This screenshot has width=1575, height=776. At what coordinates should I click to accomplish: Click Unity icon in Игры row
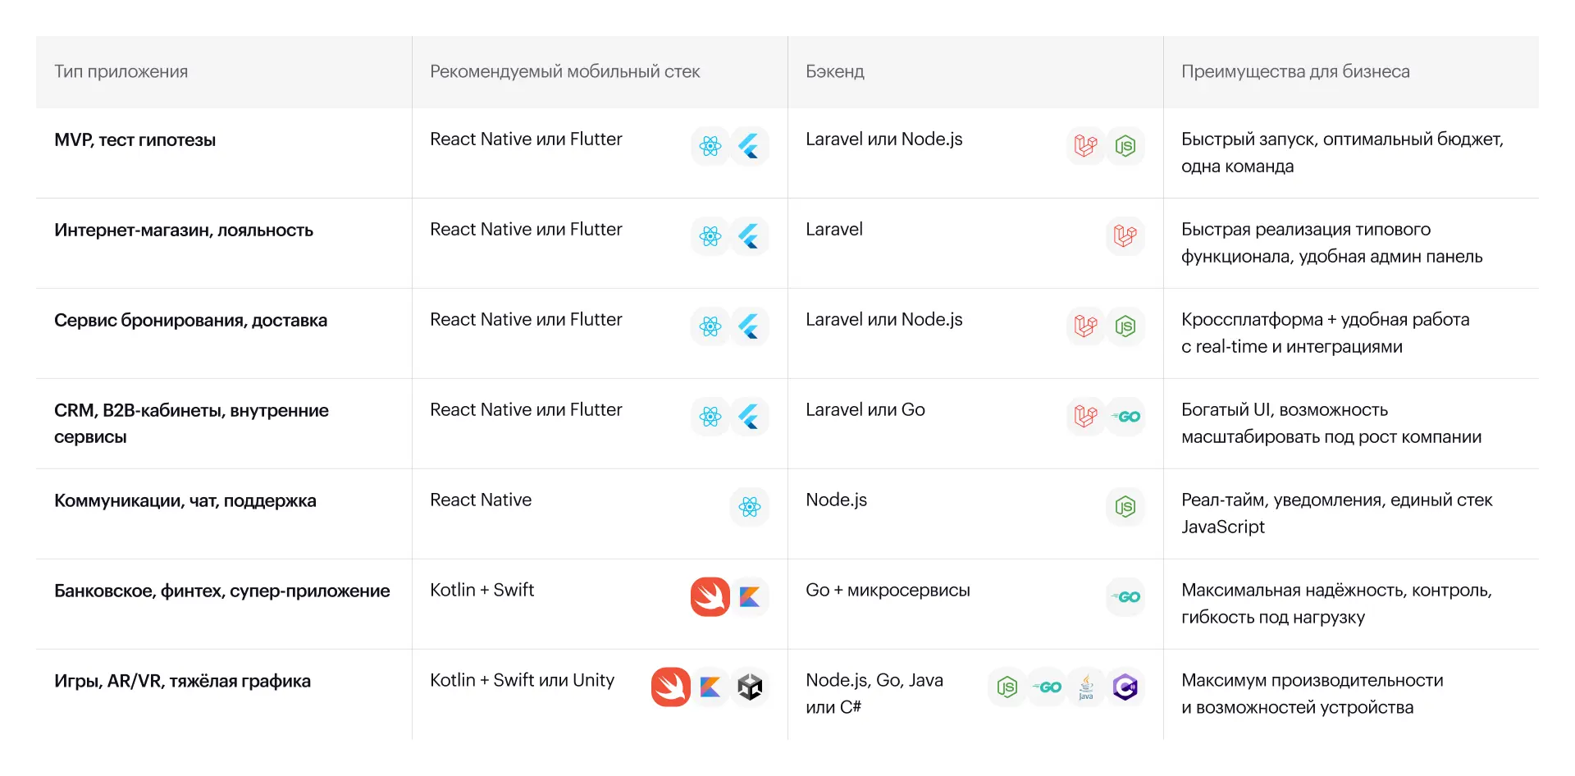click(x=749, y=687)
